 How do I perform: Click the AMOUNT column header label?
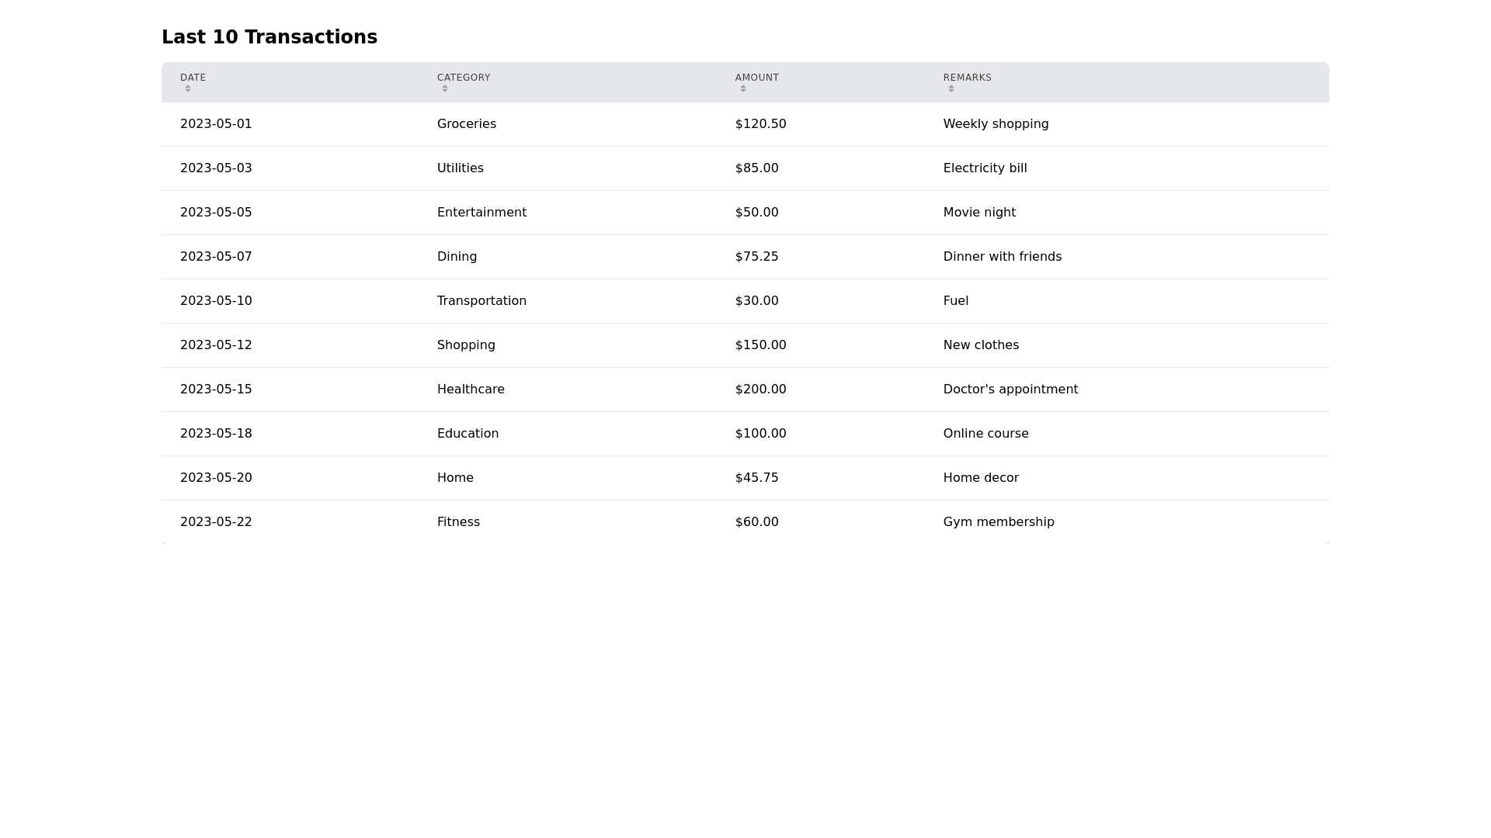click(x=757, y=78)
